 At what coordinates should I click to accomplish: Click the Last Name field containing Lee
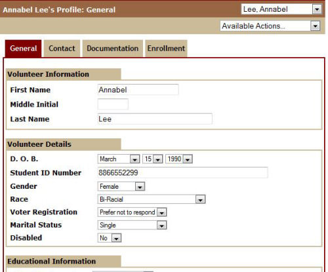point(155,119)
